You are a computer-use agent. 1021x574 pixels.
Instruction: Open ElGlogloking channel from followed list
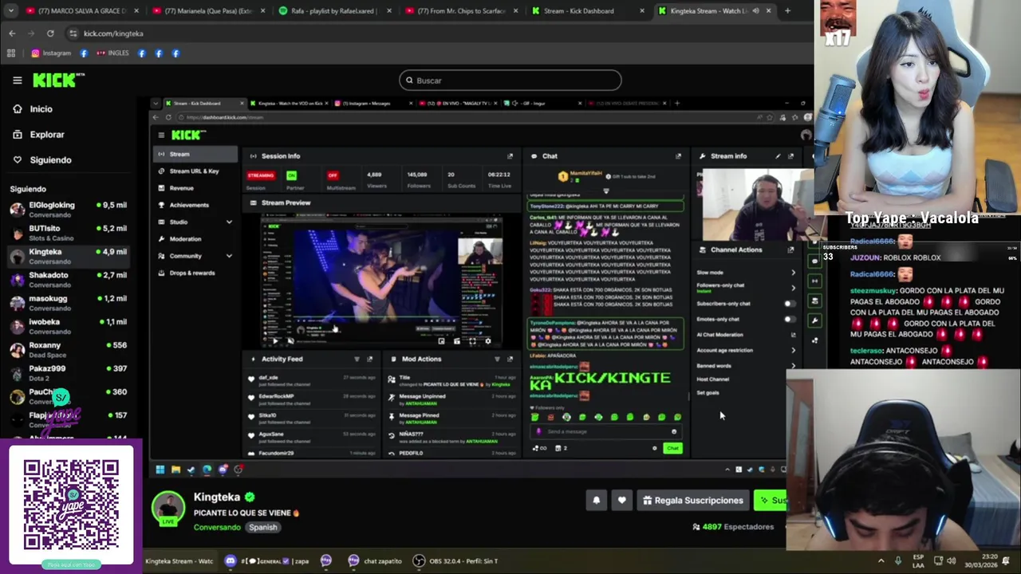click(68, 210)
